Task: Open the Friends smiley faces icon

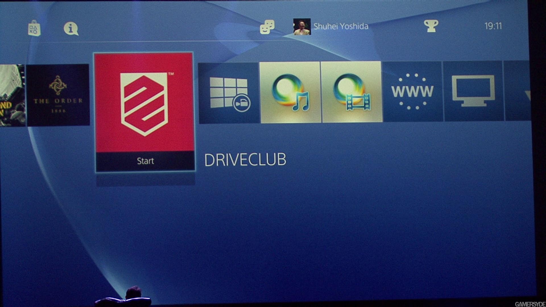Action: (267, 27)
